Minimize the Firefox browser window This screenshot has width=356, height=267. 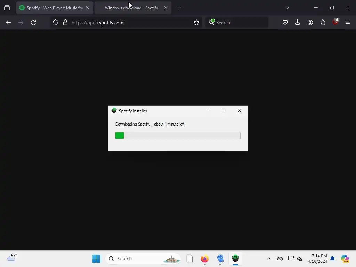tap(316, 8)
